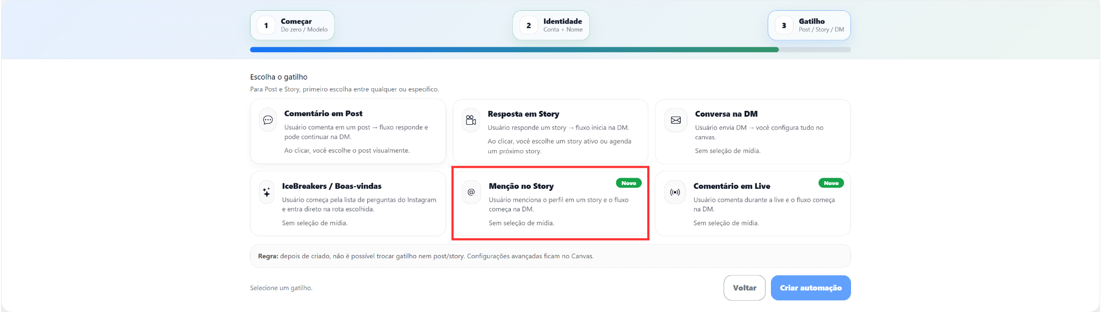1101x312 pixels.
Task: Select the Comentário em Post trigger card
Action: point(348,131)
